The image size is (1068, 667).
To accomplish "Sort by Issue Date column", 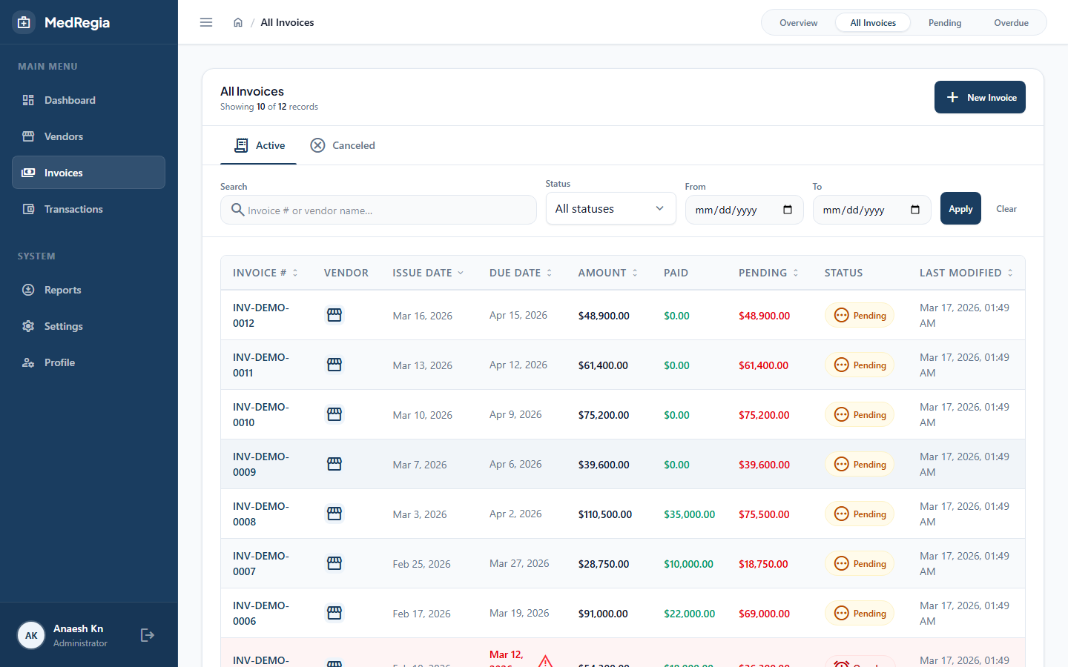I will tap(428, 273).
